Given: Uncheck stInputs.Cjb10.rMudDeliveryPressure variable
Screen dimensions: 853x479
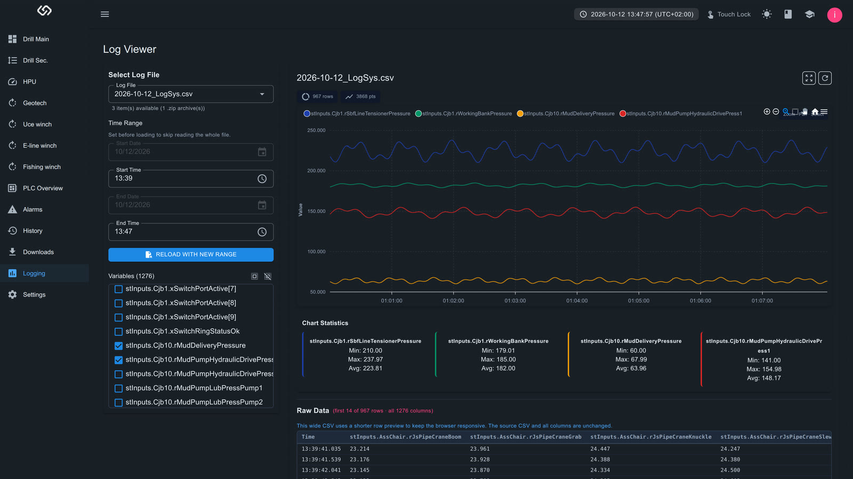Looking at the screenshot, I should click(x=118, y=346).
